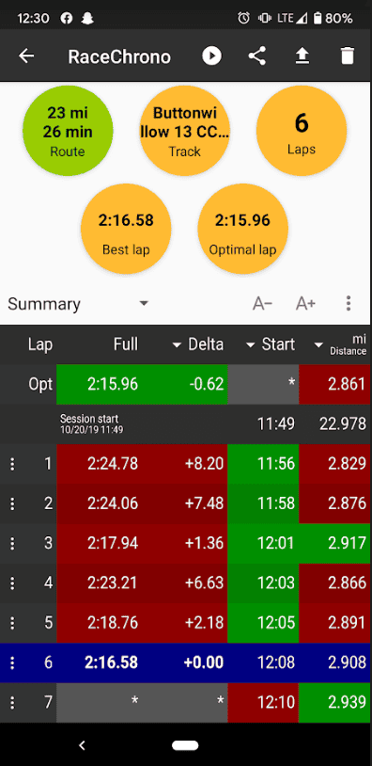The height and width of the screenshot is (766, 372).
Task: Tap the Lap column header
Action: click(x=40, y=345)
